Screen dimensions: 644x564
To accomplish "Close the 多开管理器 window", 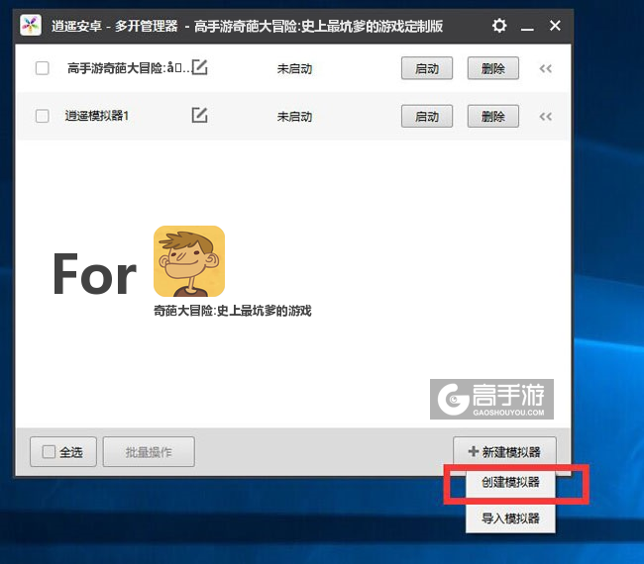I will [555, 26].
